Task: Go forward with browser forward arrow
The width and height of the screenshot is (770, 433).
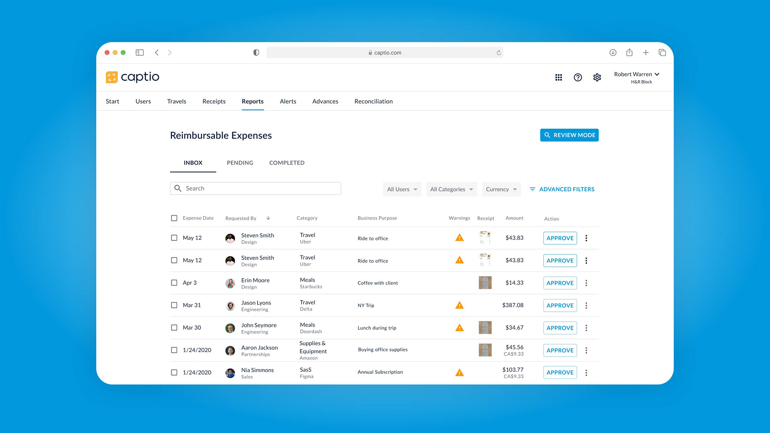Action: 170,53
